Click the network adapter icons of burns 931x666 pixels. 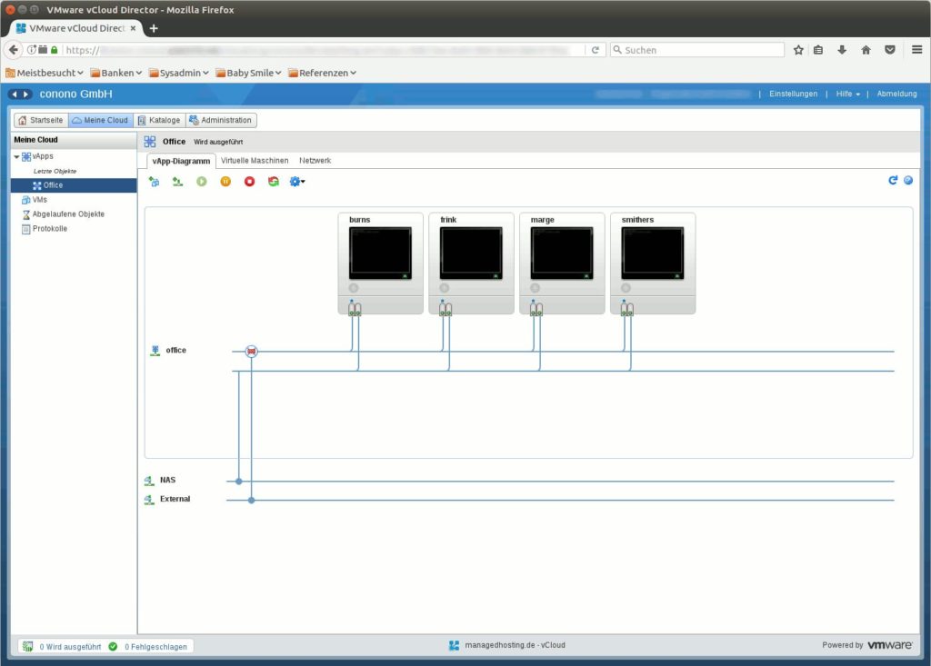click(x=355, y=309)
